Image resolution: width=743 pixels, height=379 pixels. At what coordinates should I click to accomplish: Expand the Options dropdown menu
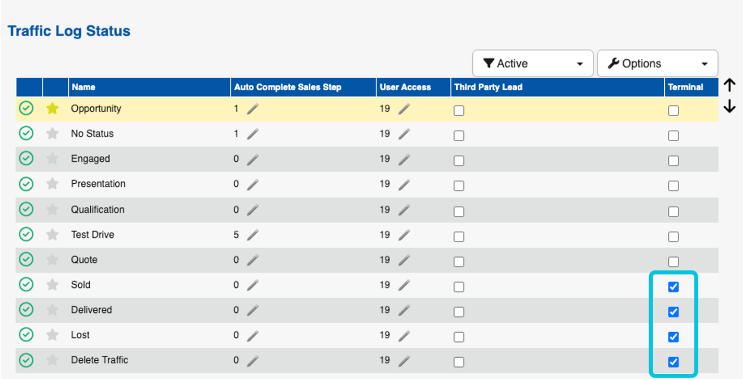(657, 64)
